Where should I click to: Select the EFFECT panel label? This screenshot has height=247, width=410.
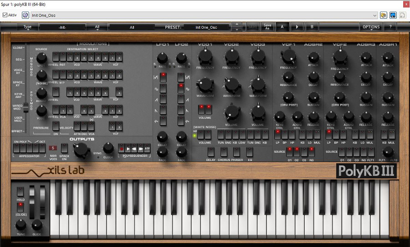17,131
